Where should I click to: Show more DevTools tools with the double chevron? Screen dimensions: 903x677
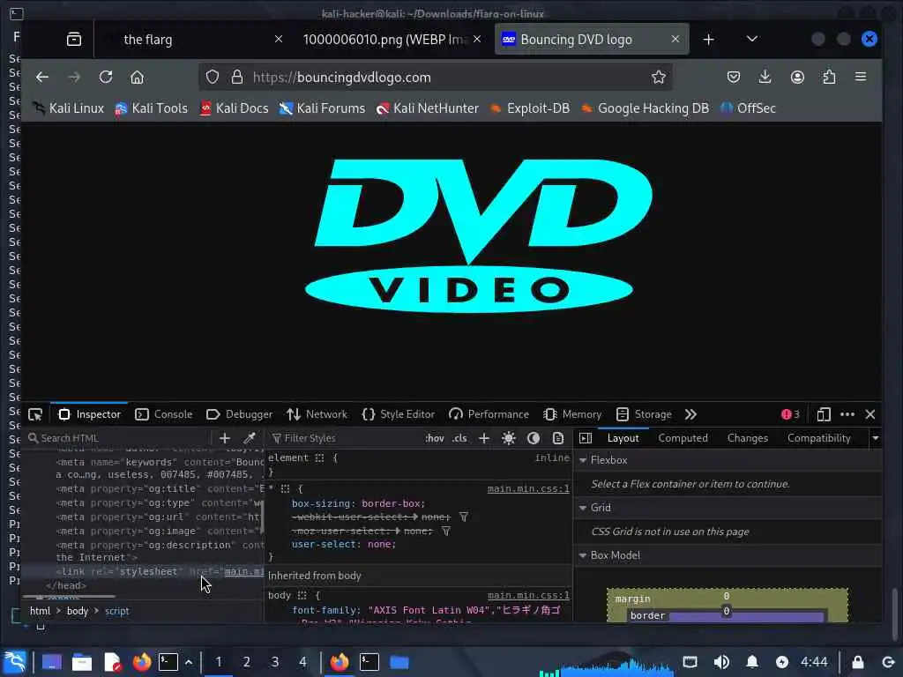(690, 414)
